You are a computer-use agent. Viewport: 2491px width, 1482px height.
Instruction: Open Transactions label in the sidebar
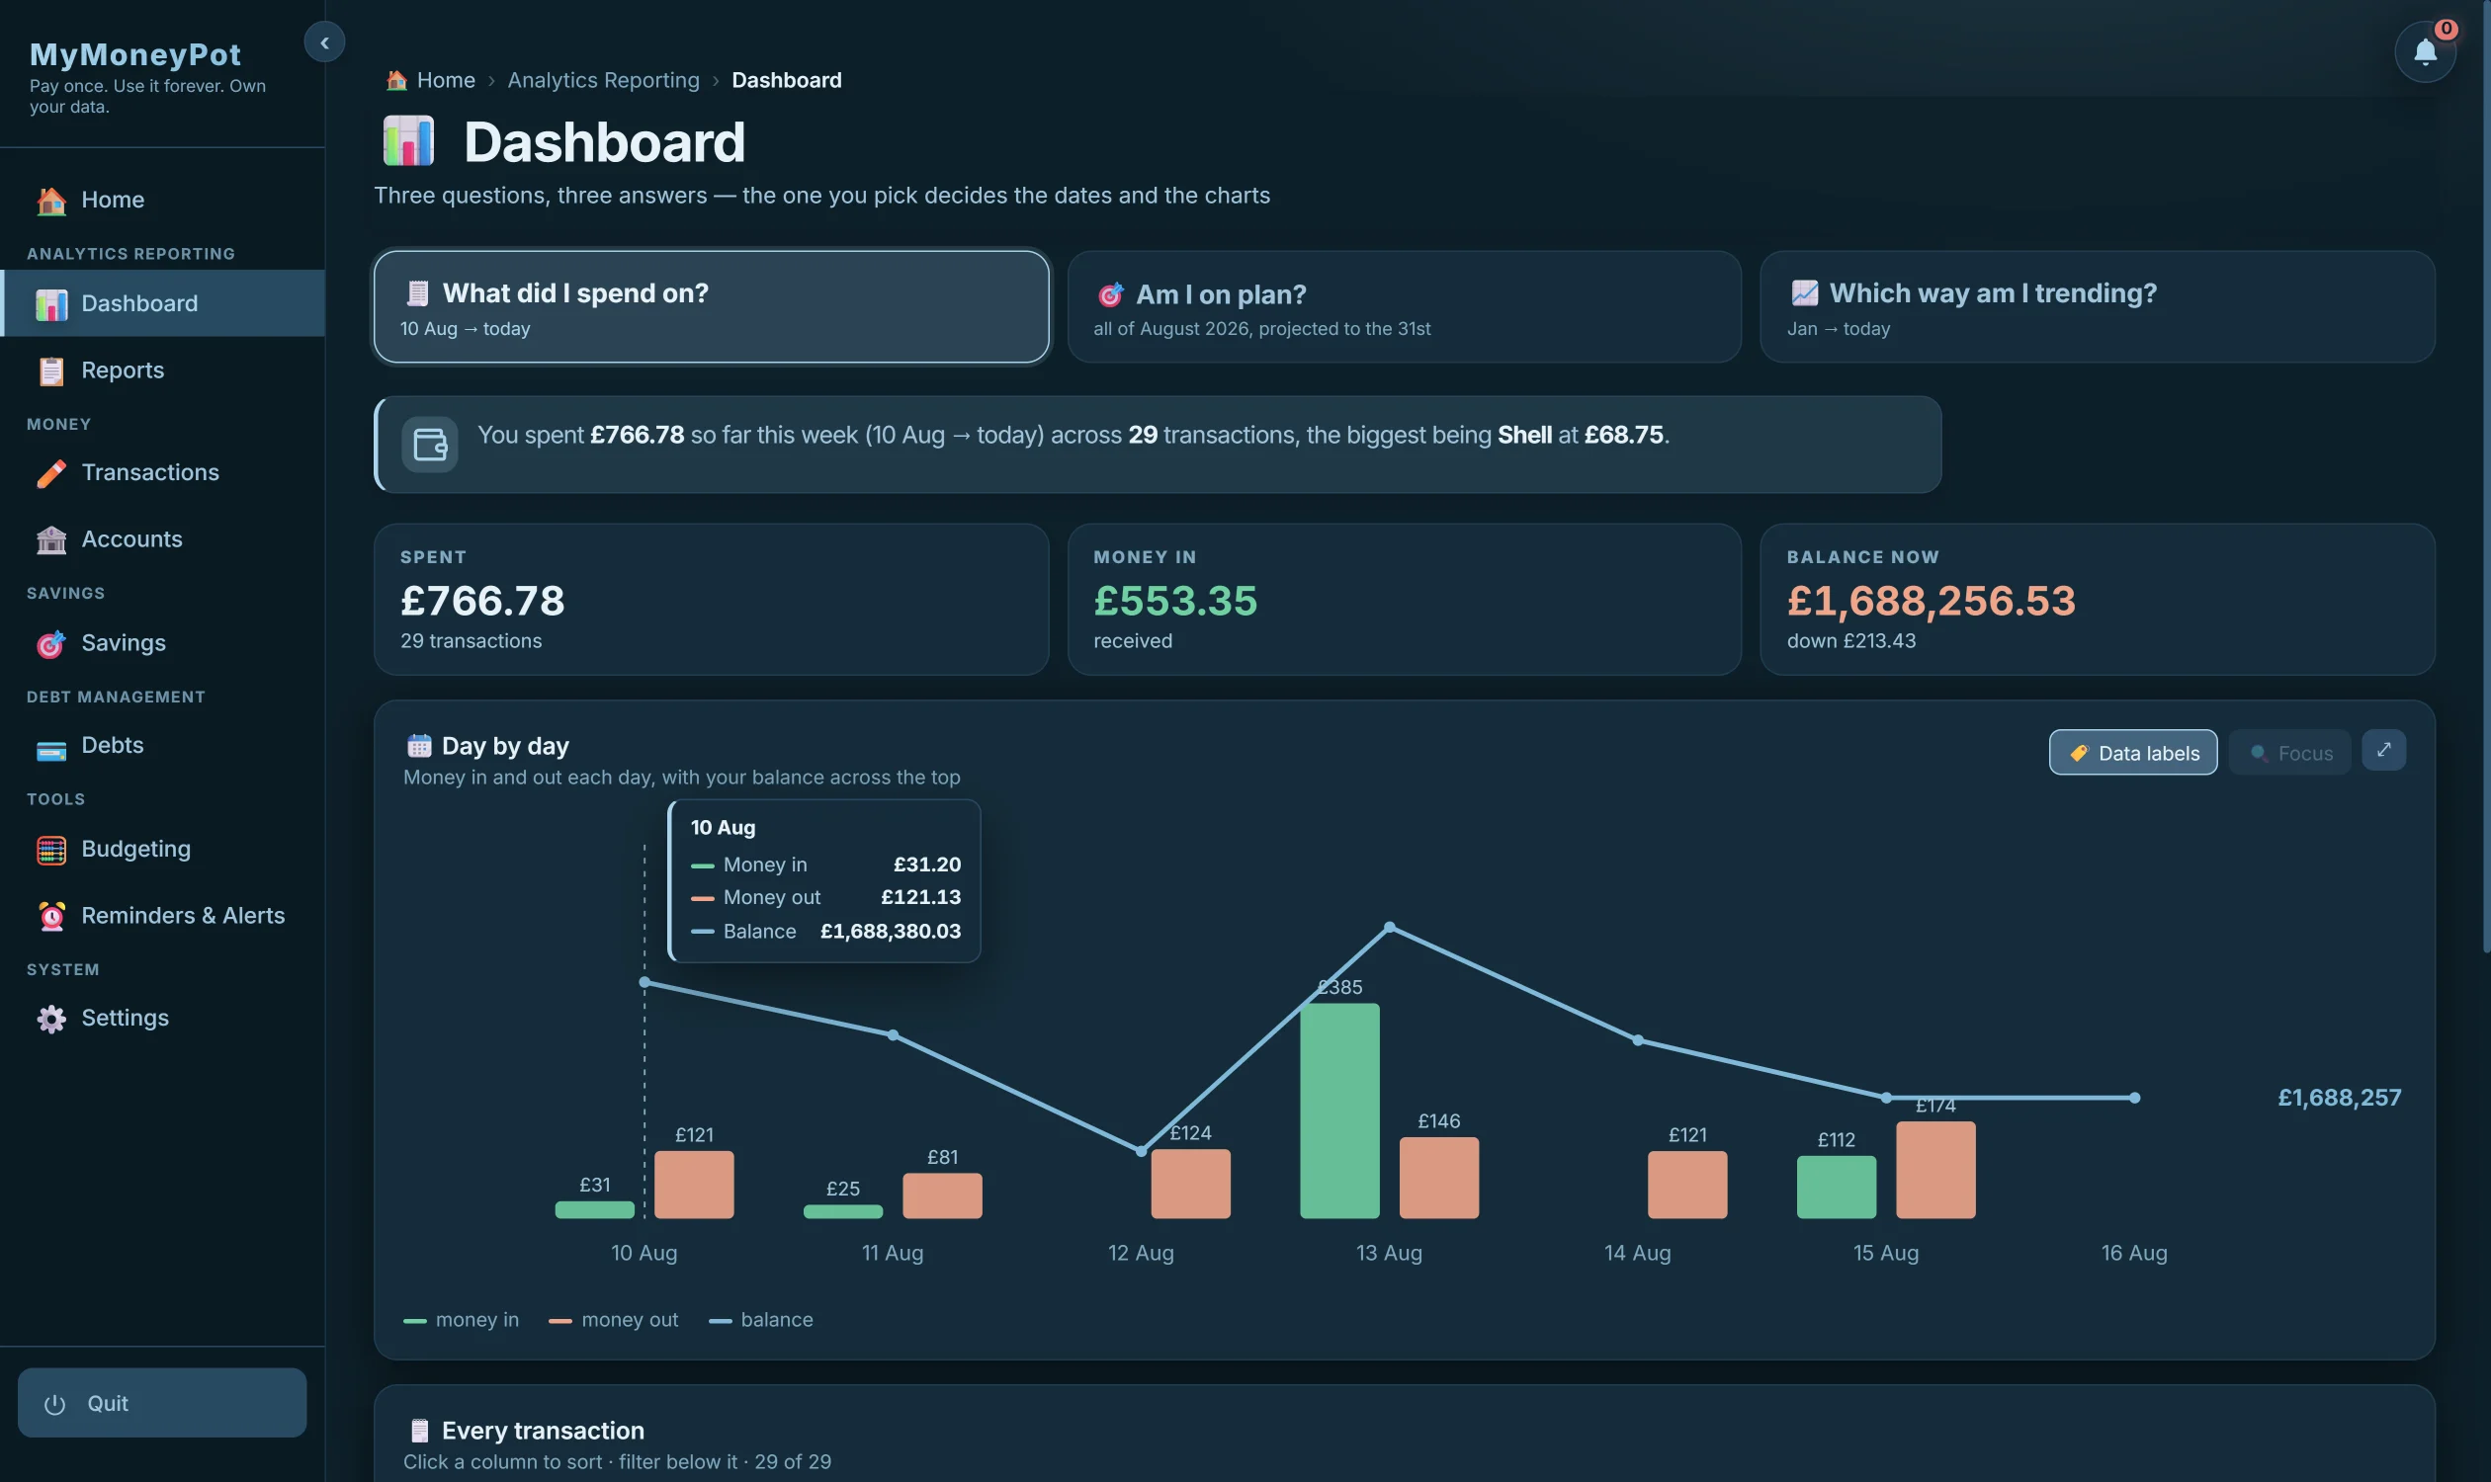tap(150, 472)
